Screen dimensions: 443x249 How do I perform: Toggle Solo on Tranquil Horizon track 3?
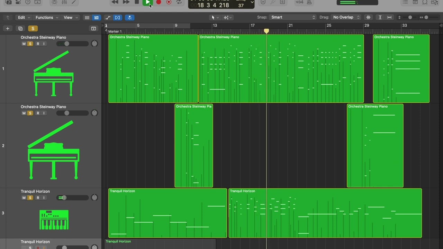point(30,198)
